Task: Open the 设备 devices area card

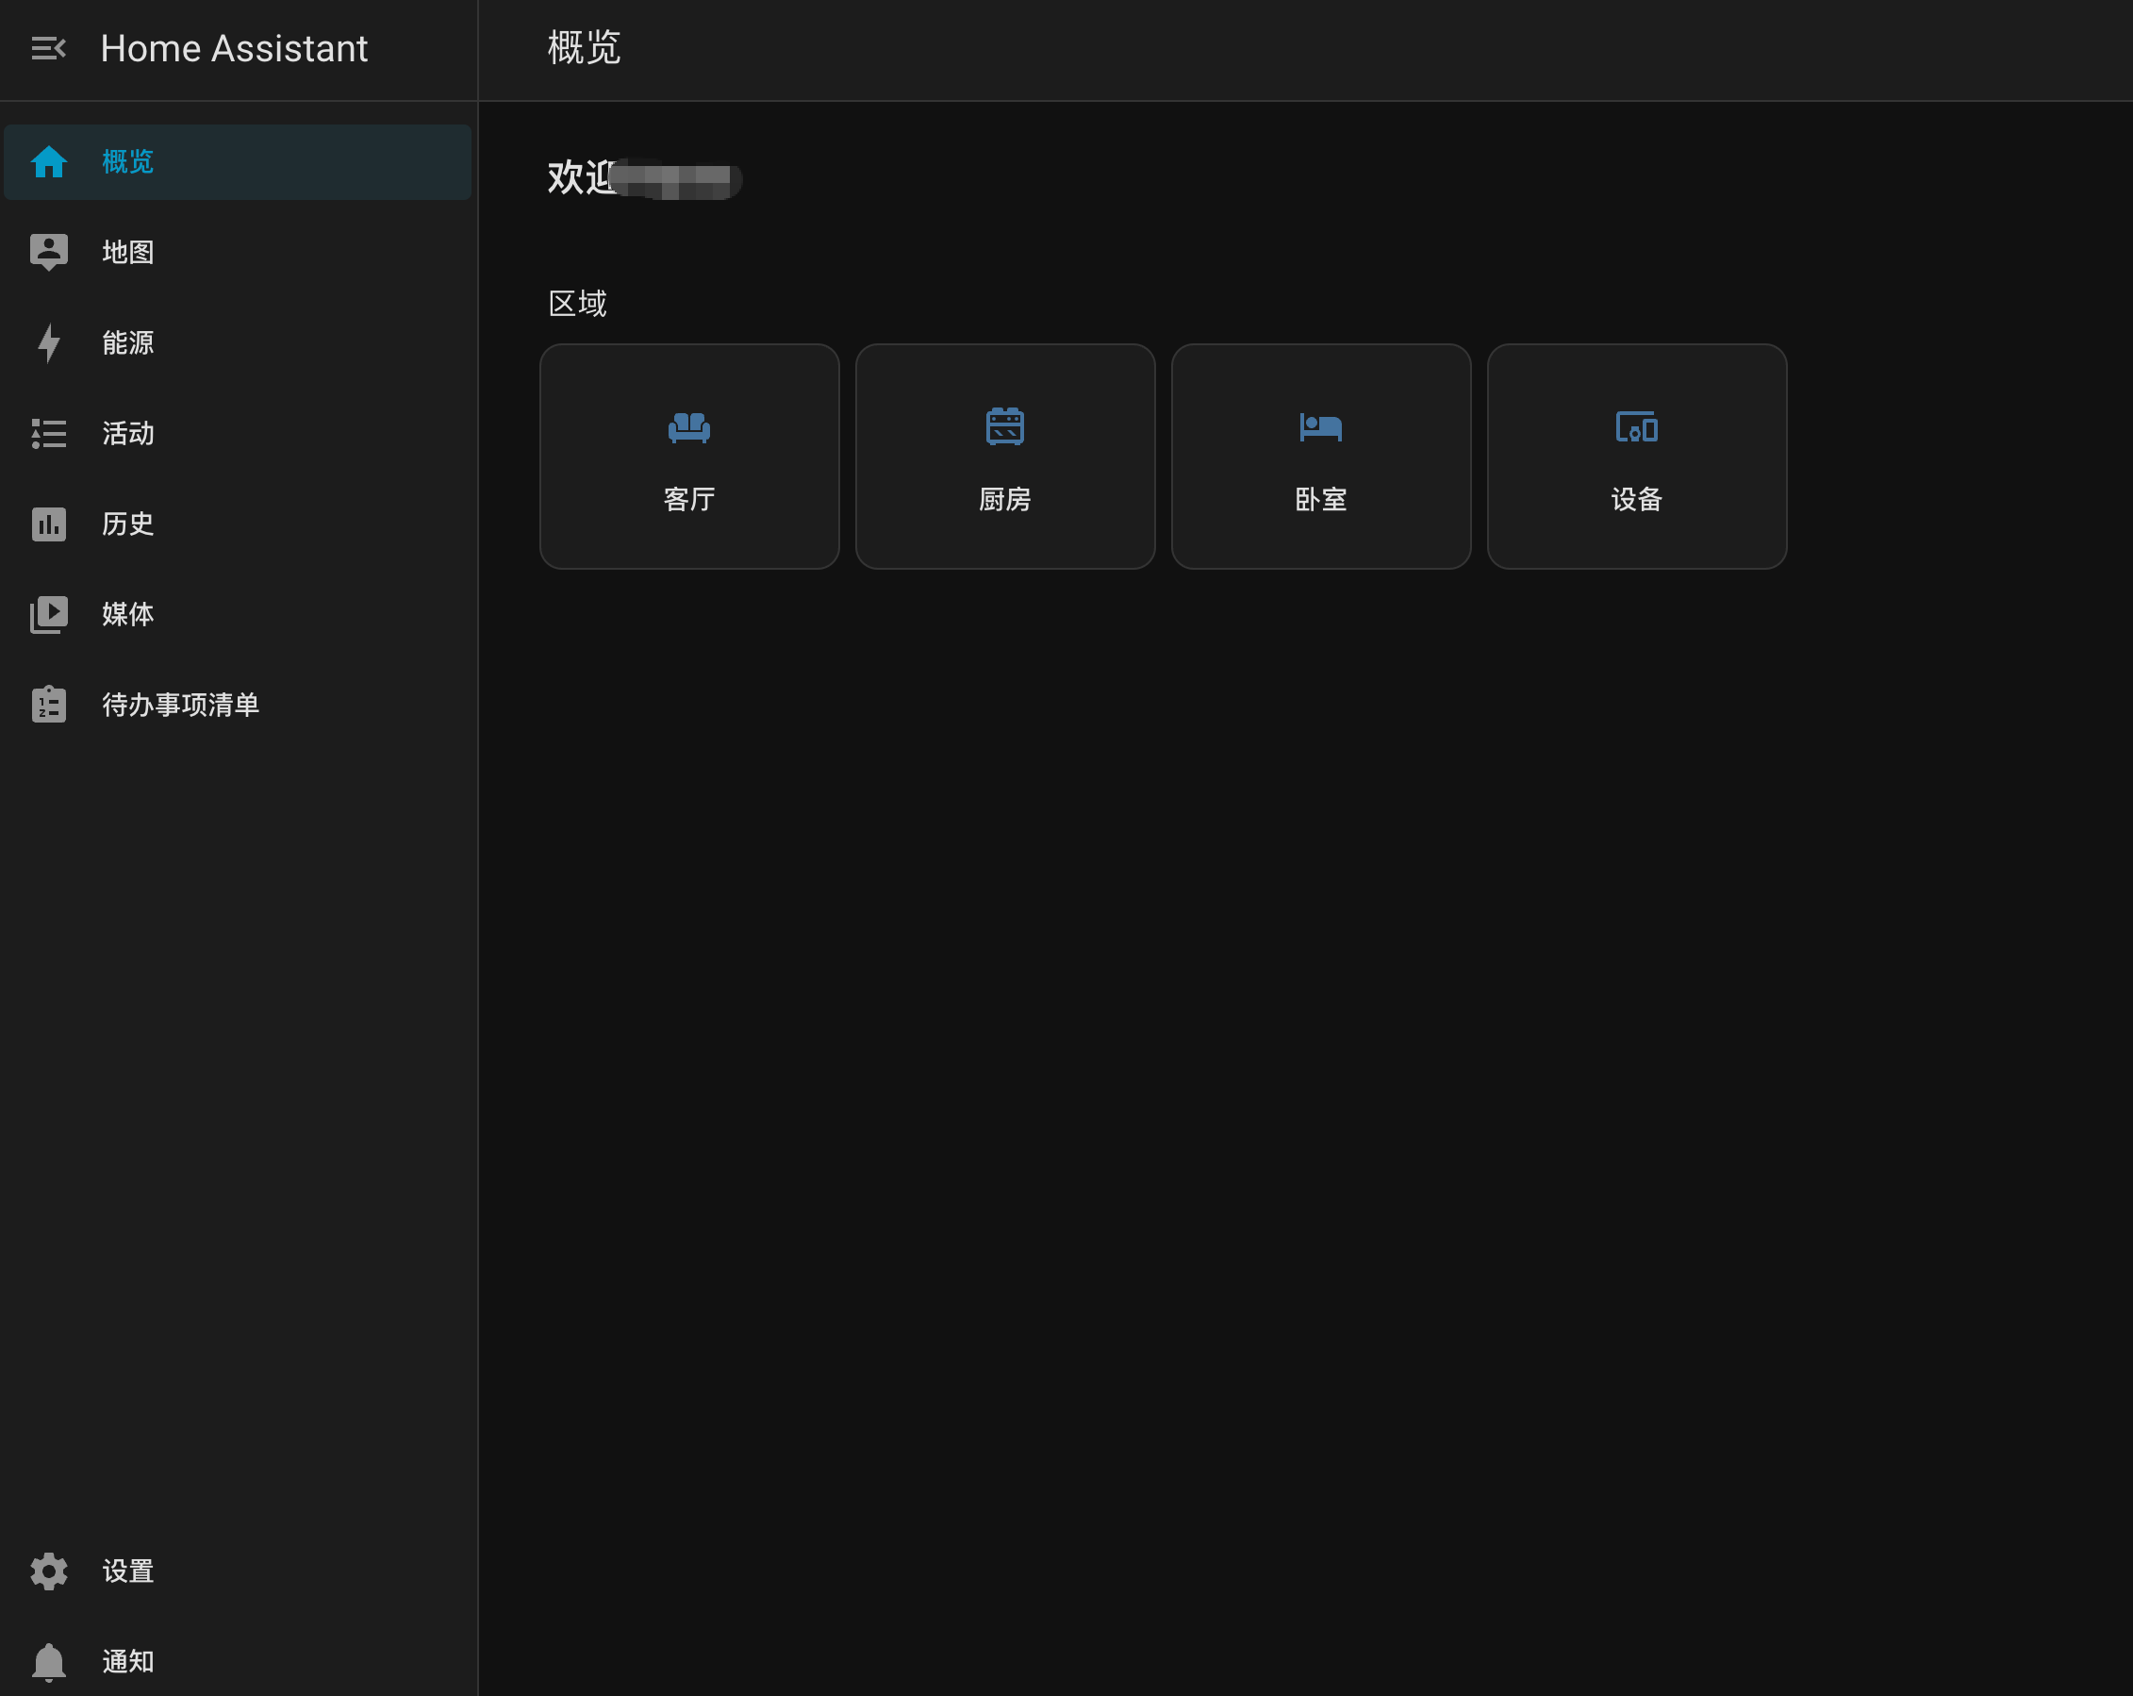Action: 1636,457
